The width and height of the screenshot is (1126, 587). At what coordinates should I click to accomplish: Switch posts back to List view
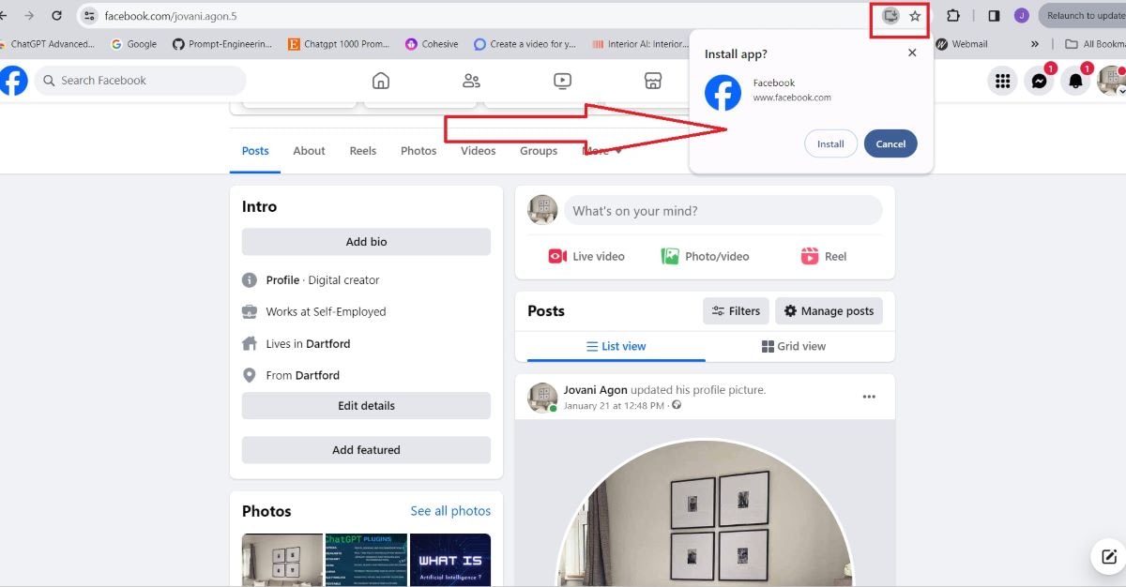pyautogui.click(x=615, y=346)
